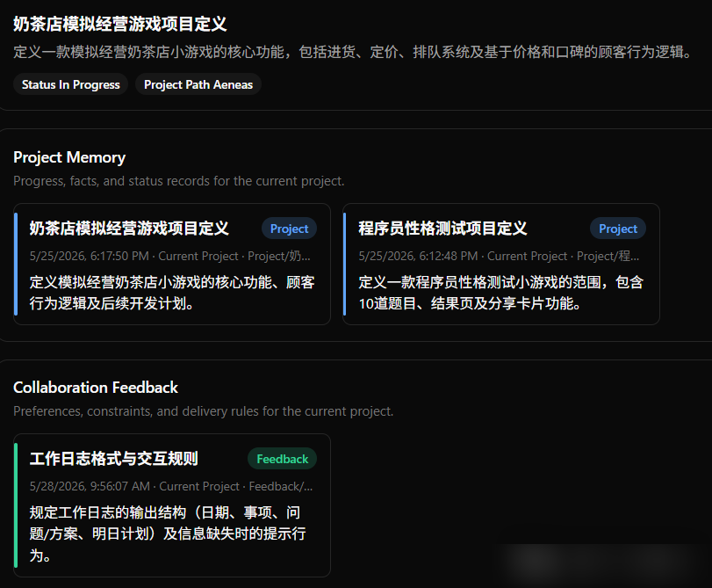The width and height of the screenshot is (712, 588).
Task: Click the page description about 进货、定价、排队系统
Action: 353,52
